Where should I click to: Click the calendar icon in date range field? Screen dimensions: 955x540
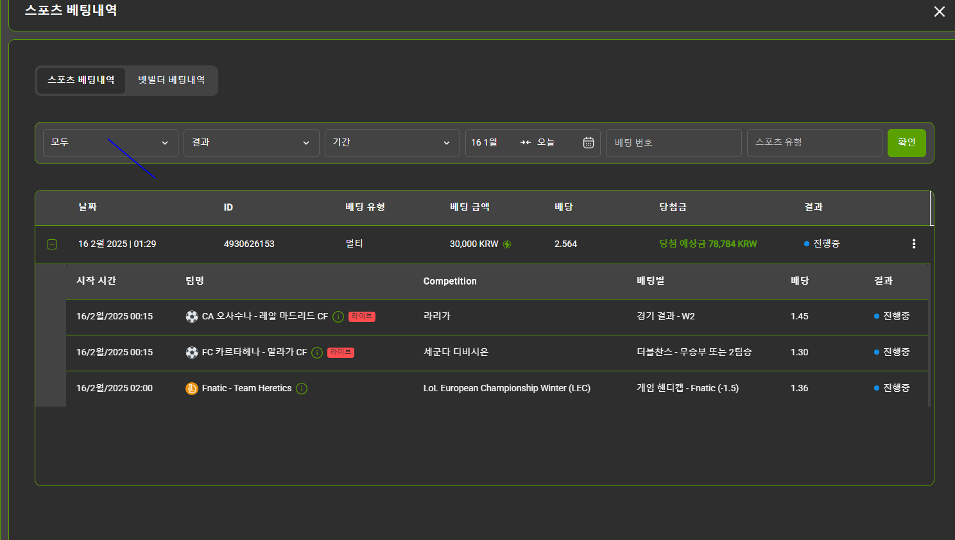point(588,142)
